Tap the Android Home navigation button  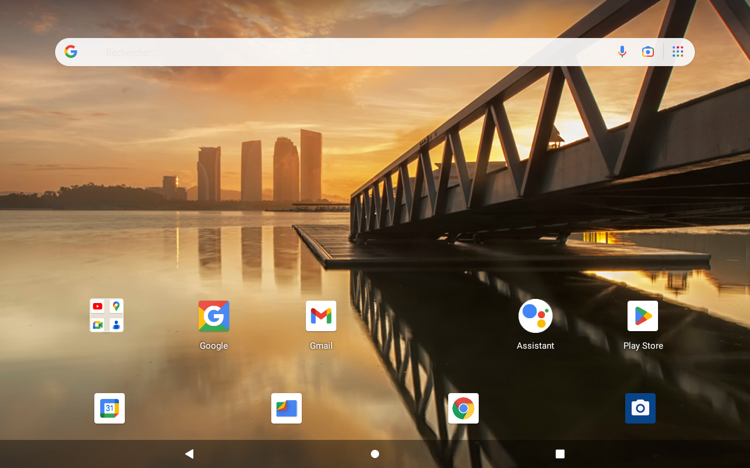(x=375, y=454)
